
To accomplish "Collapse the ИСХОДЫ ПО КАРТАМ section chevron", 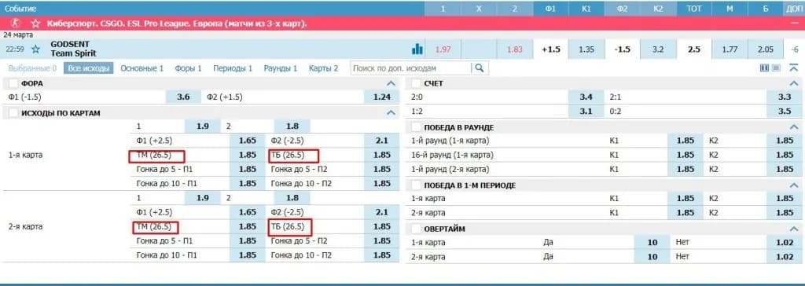I will pos(391,113).
